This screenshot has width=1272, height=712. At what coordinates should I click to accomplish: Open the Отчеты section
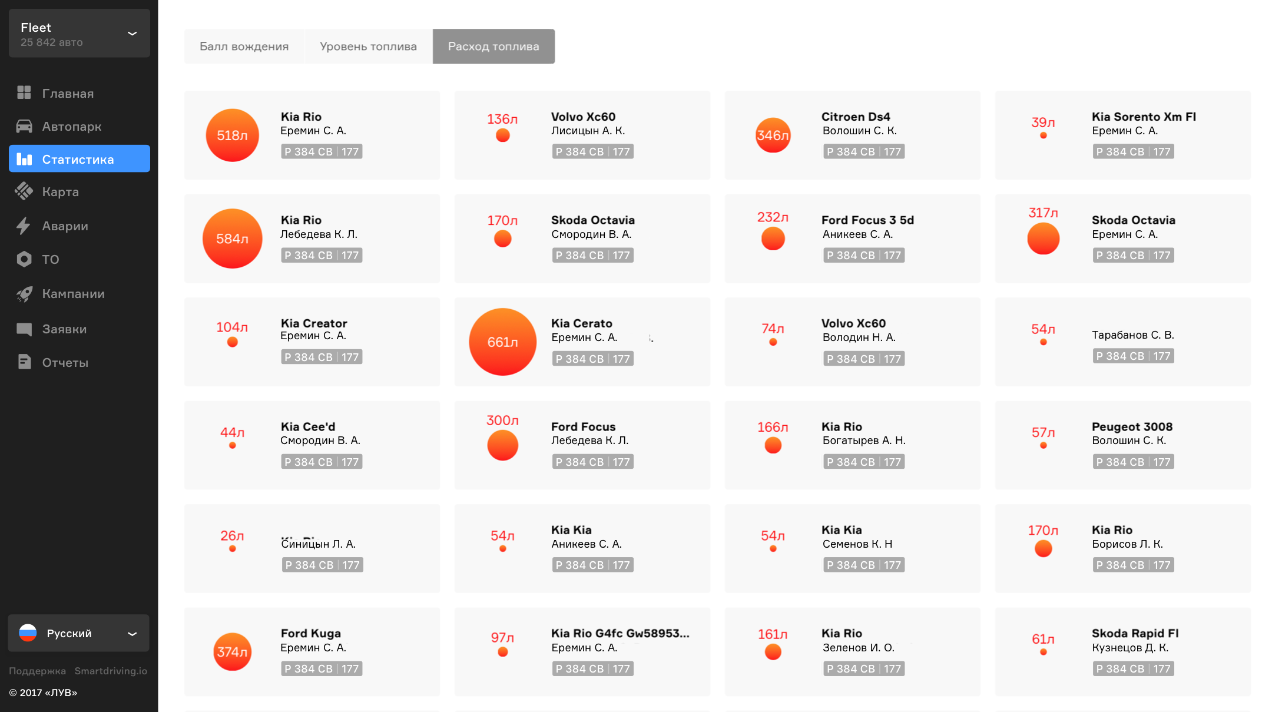click(x=79, y=363)
